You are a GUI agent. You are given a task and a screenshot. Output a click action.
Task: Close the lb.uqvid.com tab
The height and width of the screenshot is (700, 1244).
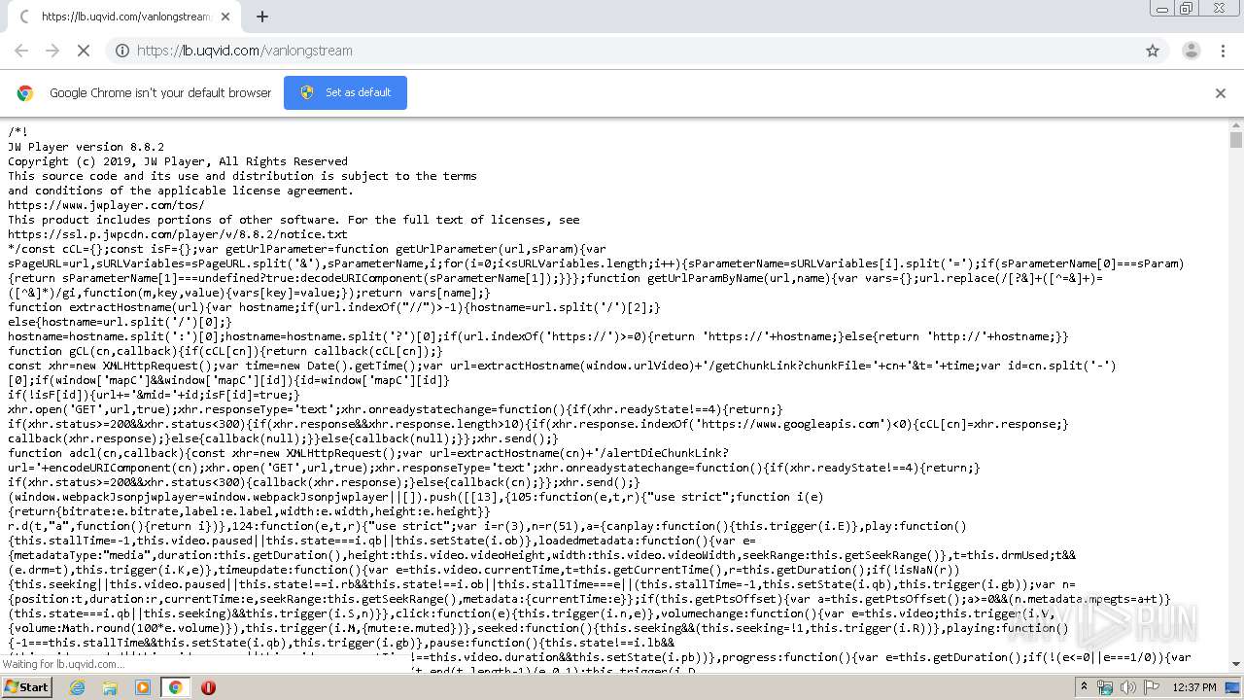[x=225, y=17]
